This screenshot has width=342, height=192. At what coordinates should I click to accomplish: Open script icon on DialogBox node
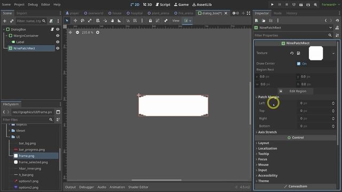point(52,29)
